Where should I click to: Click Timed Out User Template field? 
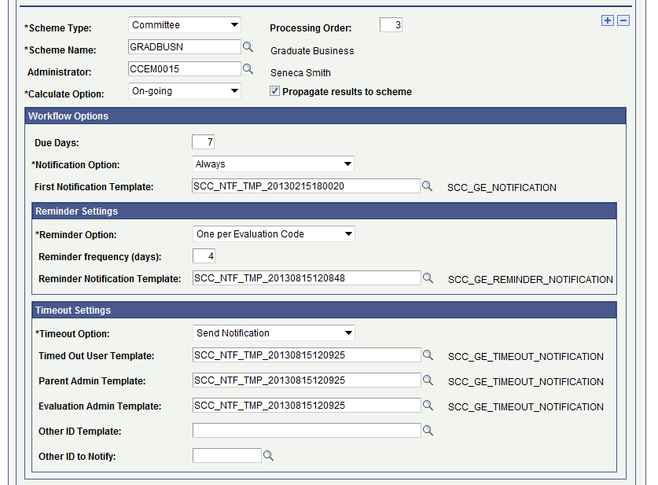307,355
